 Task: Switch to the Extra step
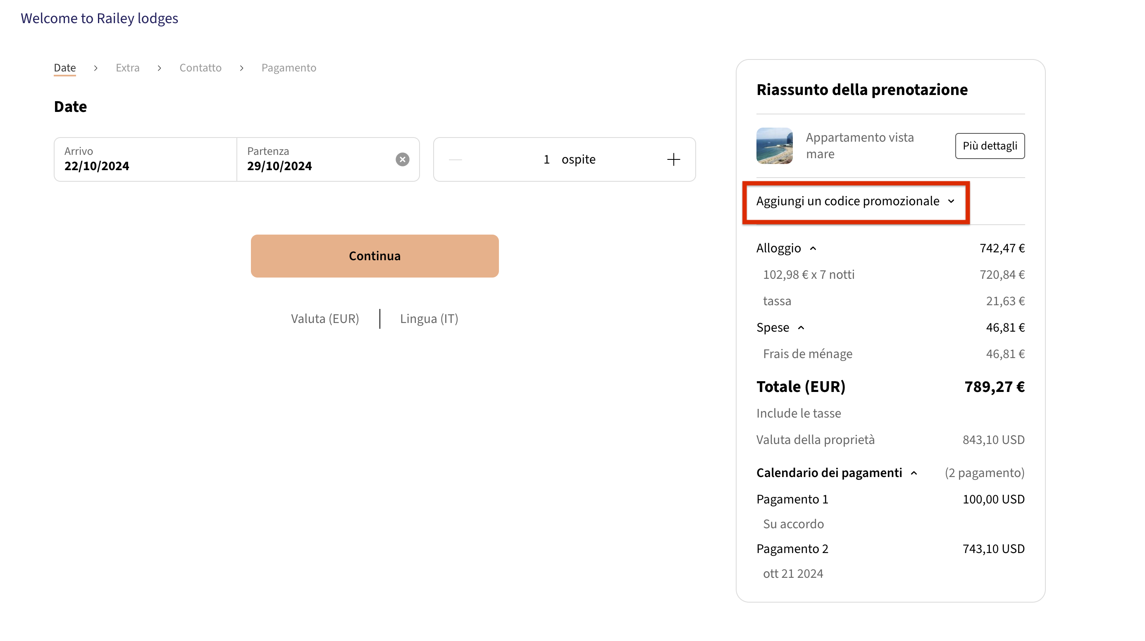coord(128,67)
